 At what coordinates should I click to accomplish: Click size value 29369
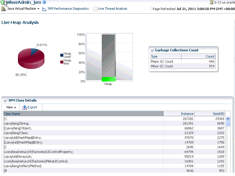click(220, 119)
